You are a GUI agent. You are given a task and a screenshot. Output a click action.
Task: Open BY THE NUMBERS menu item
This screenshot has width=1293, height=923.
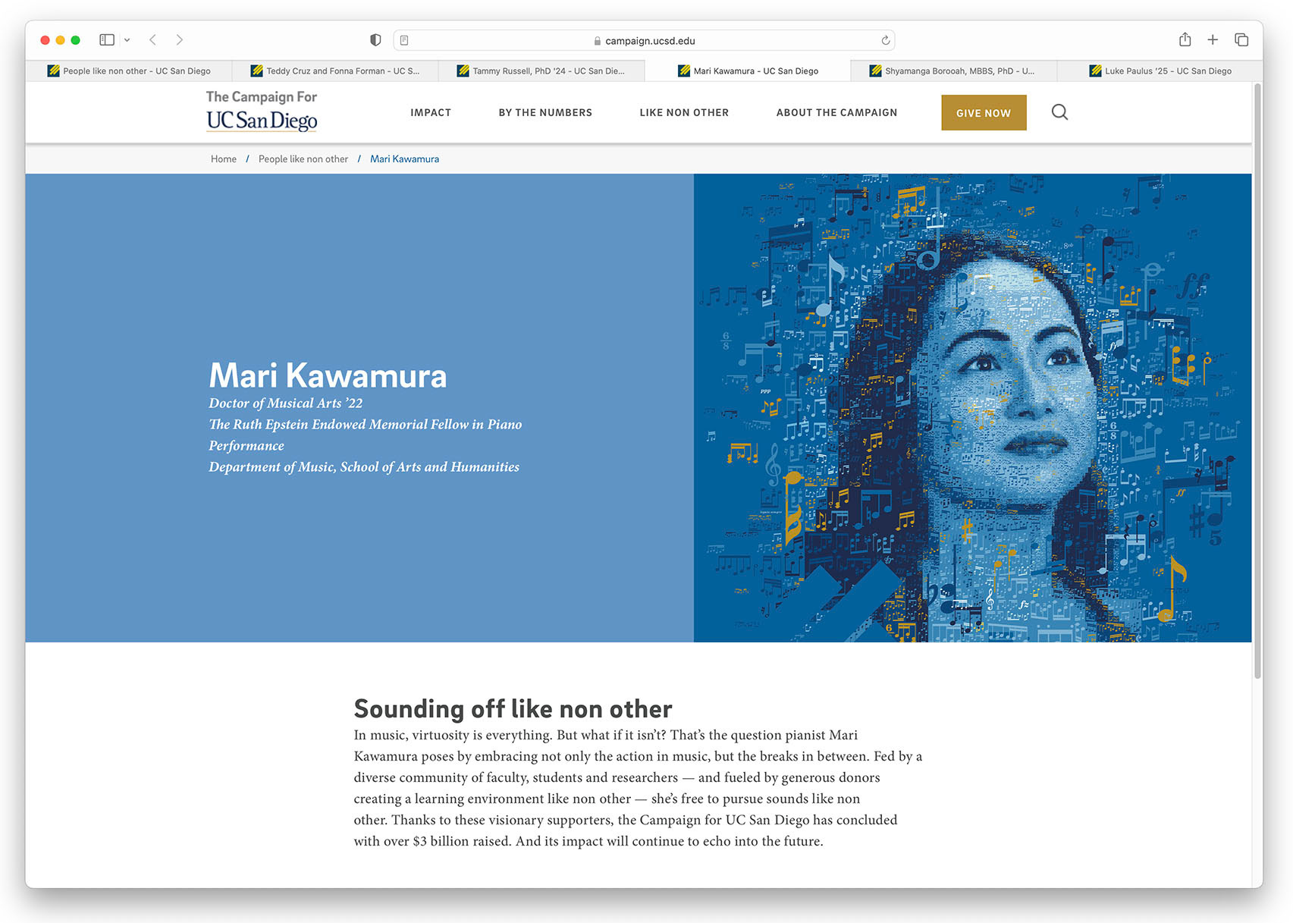(545, 112)
